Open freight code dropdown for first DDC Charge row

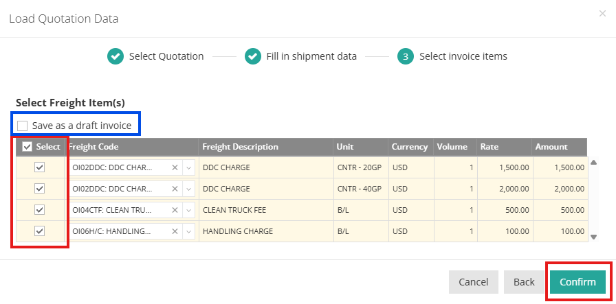189,167
